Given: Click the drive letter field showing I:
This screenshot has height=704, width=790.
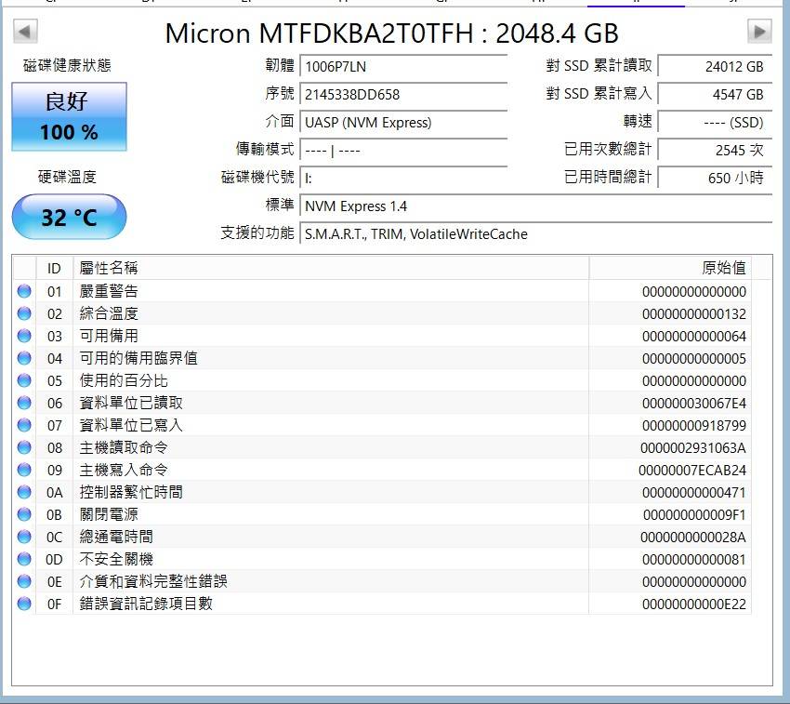Looking at the screenshot, I should pos(403,178).
